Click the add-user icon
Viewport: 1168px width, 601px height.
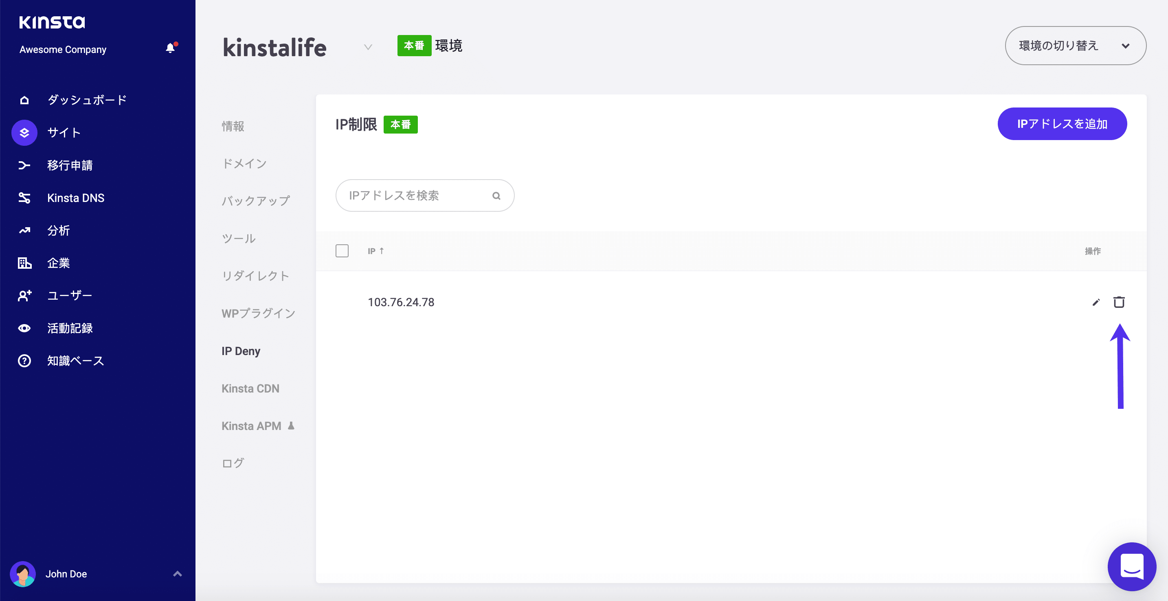(24, 296)
